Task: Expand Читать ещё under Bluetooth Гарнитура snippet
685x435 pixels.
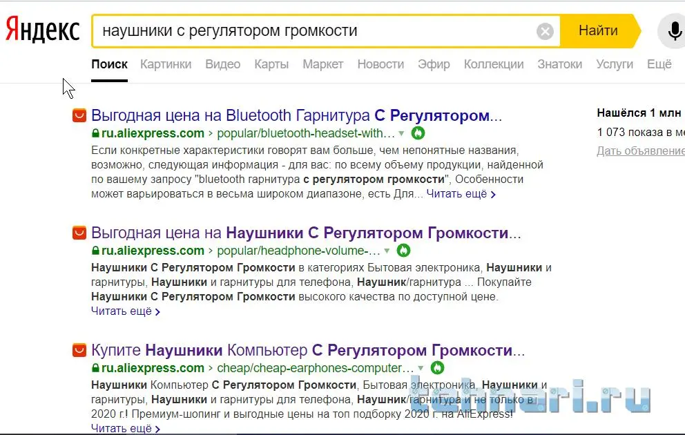Action: [x=461, y=193]
